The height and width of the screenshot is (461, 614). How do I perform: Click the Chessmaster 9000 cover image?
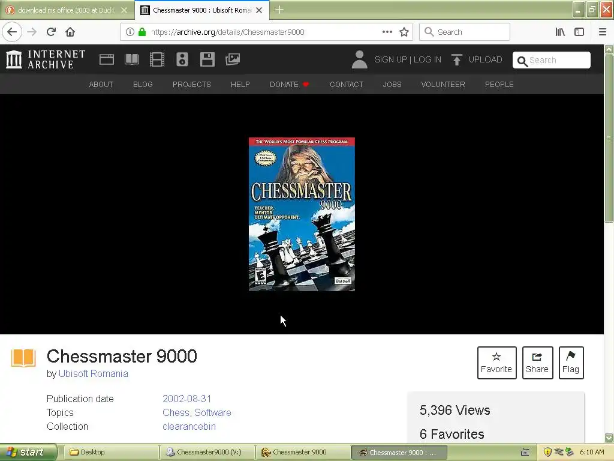click(302, 214)
